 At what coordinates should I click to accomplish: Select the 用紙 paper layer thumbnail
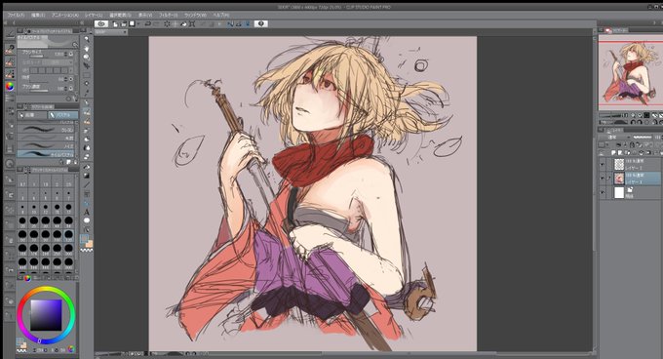[619, 193]
